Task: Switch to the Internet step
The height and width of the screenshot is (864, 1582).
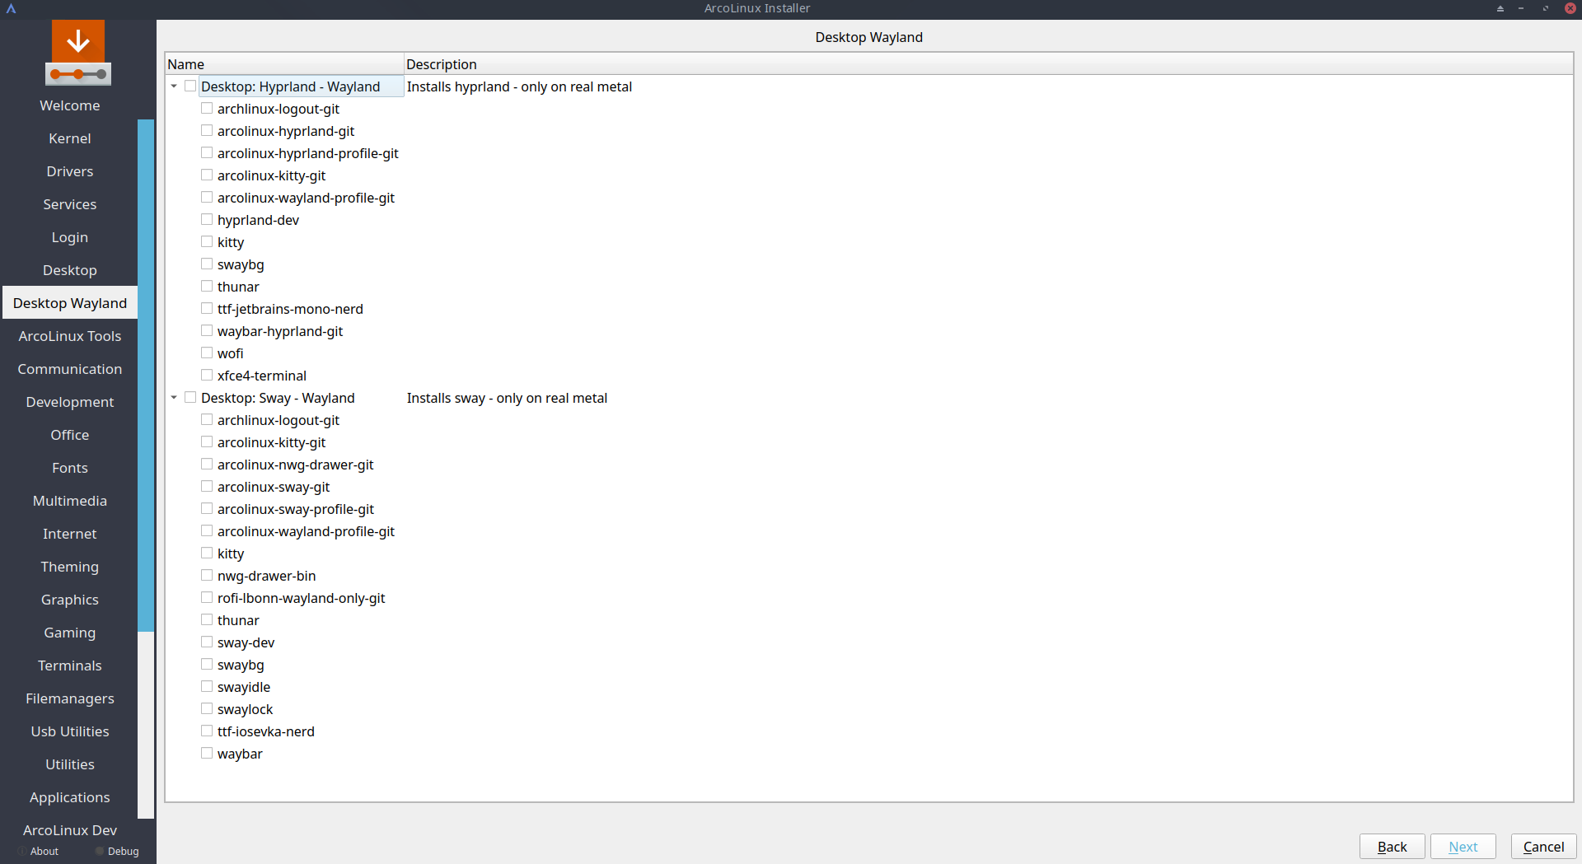Action: click(70, 534)
